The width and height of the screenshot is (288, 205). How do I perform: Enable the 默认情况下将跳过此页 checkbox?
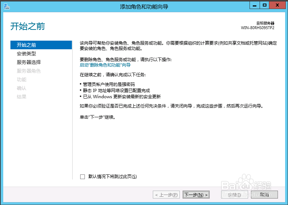[82, 177]
